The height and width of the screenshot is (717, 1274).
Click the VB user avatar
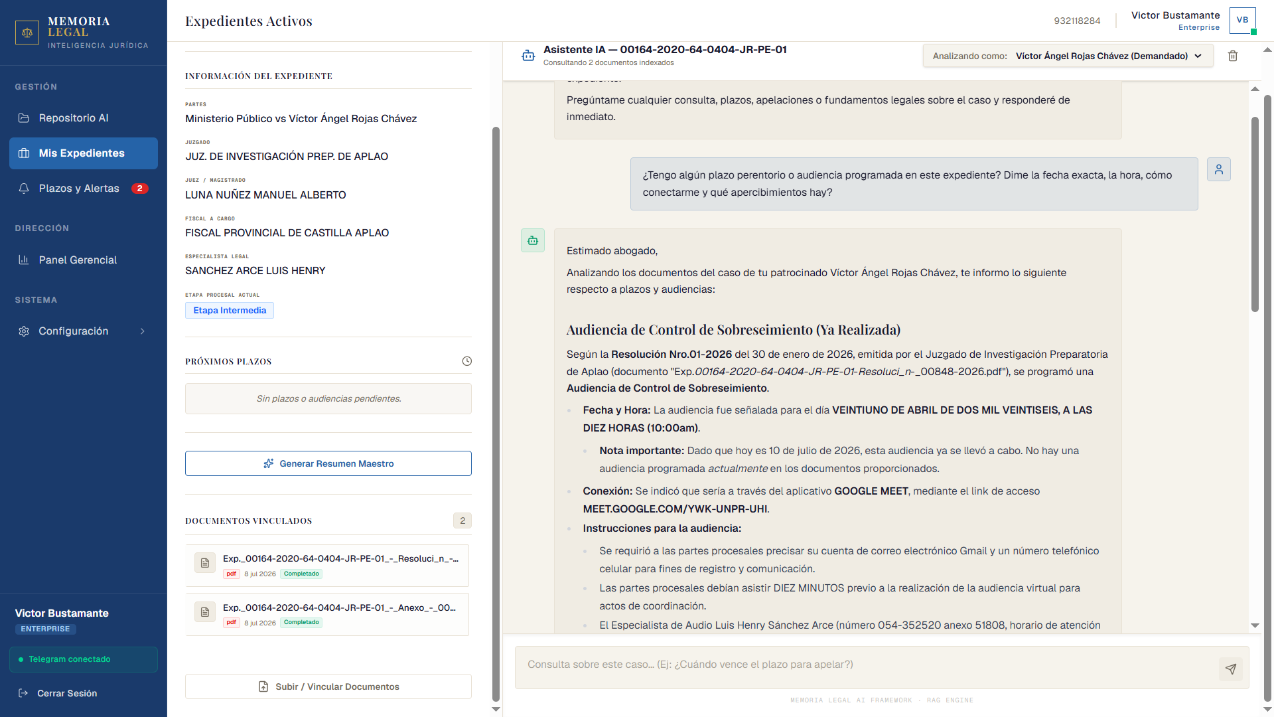[x=1242, y=21]
